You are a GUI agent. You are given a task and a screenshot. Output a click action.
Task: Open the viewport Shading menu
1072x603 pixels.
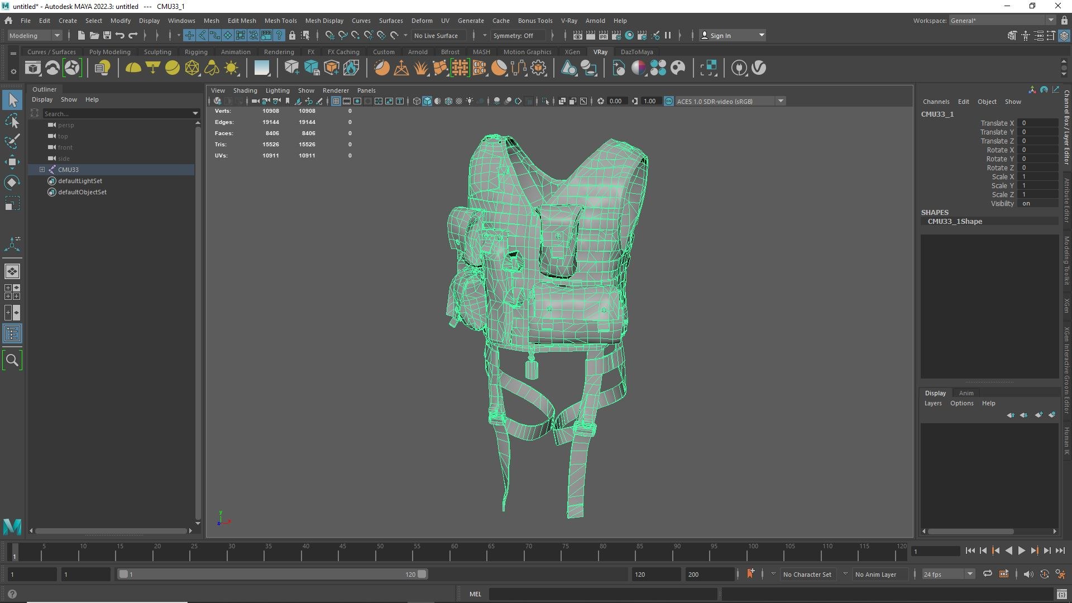coord(245,90)
